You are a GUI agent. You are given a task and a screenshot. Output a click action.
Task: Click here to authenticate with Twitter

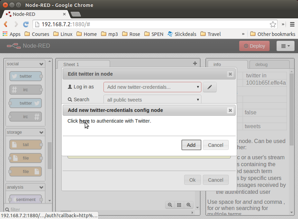84,121
